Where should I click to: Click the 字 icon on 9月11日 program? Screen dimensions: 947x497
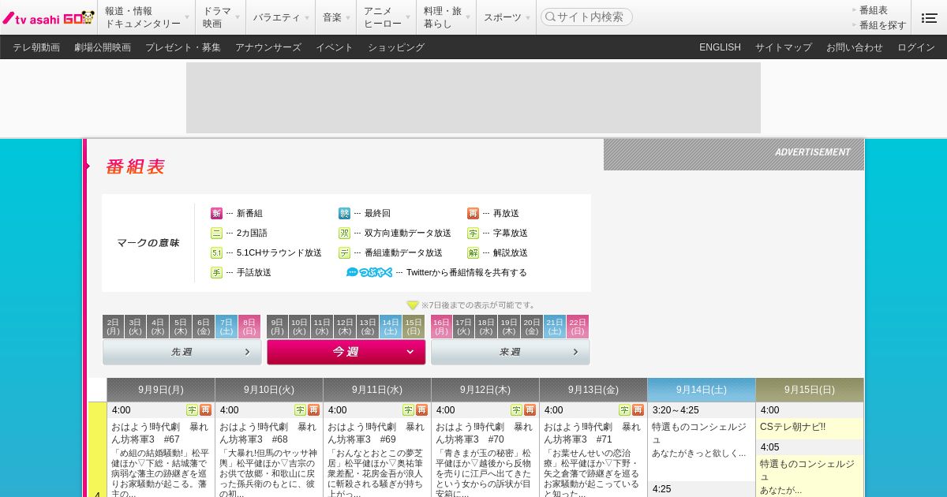point(408,410)
